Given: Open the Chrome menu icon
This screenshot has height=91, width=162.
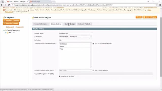Looking at the screenshot, I should [160, 5].
